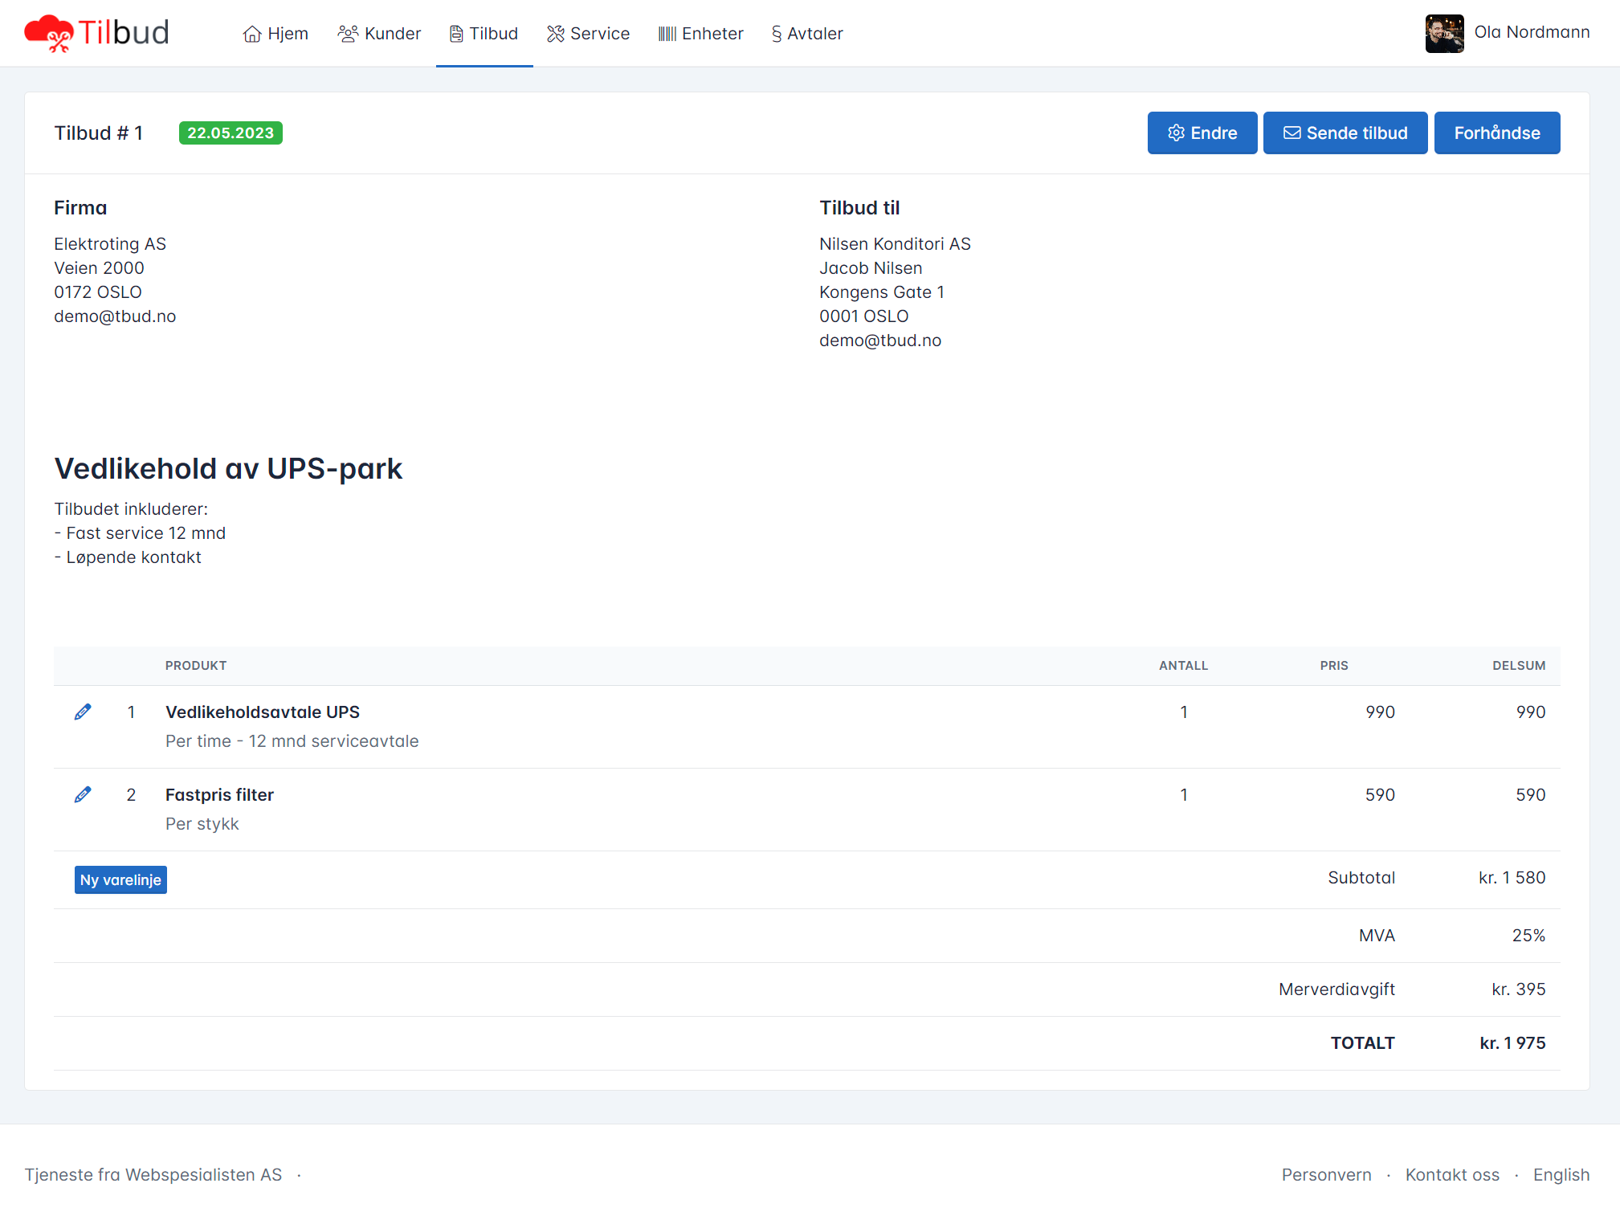The width and height of the screenshot is (1620, 1224).
Task: Open the Personvern footer link
Action: click(x=1326, y=1175)
